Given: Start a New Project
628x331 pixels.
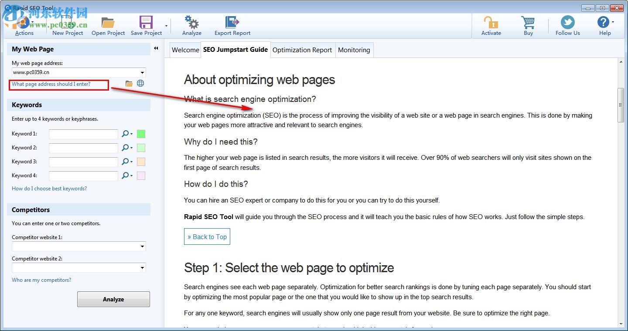Looking at the screenshot, I should tap(67, 21).
